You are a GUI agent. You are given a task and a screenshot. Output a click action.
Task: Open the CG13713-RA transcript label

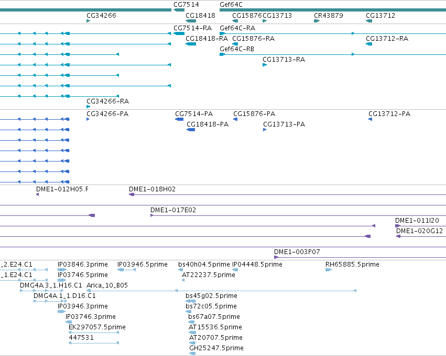tap(284, 60)
